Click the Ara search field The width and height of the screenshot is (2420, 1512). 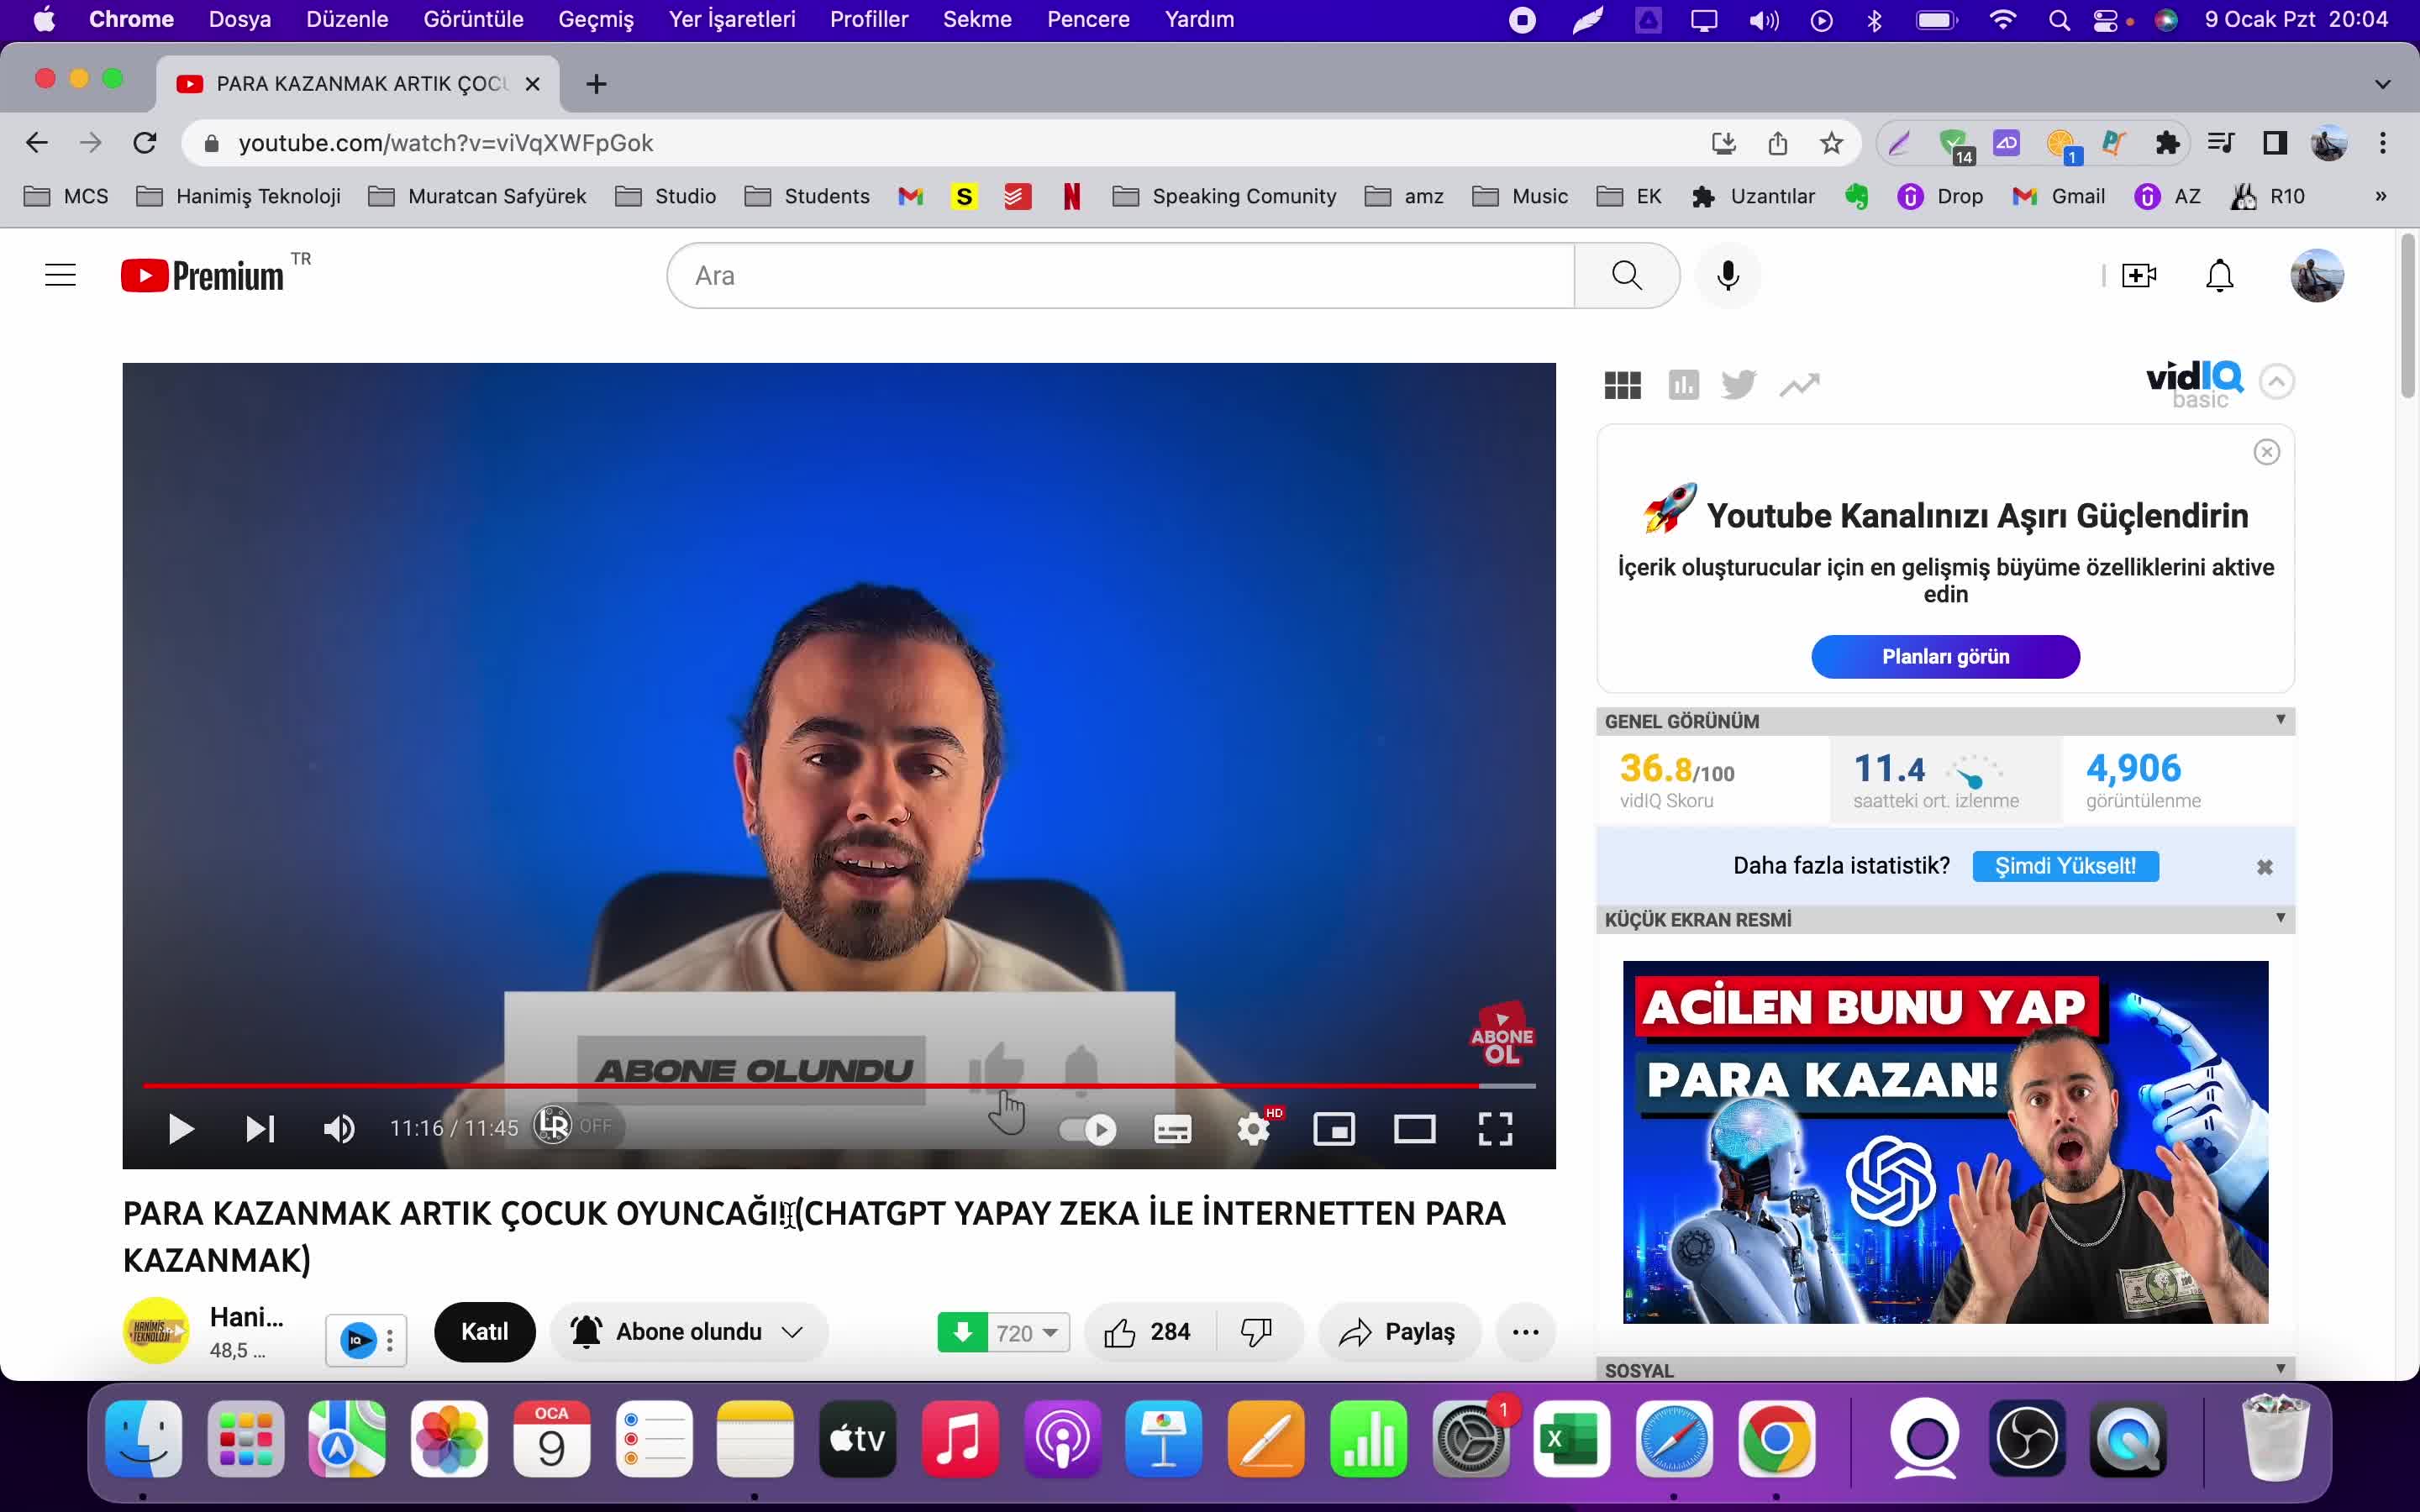1120,275
